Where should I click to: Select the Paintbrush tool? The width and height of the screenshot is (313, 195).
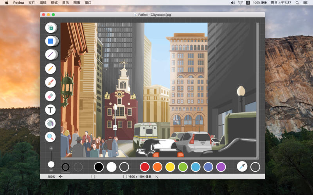click(x=50, y=82)
